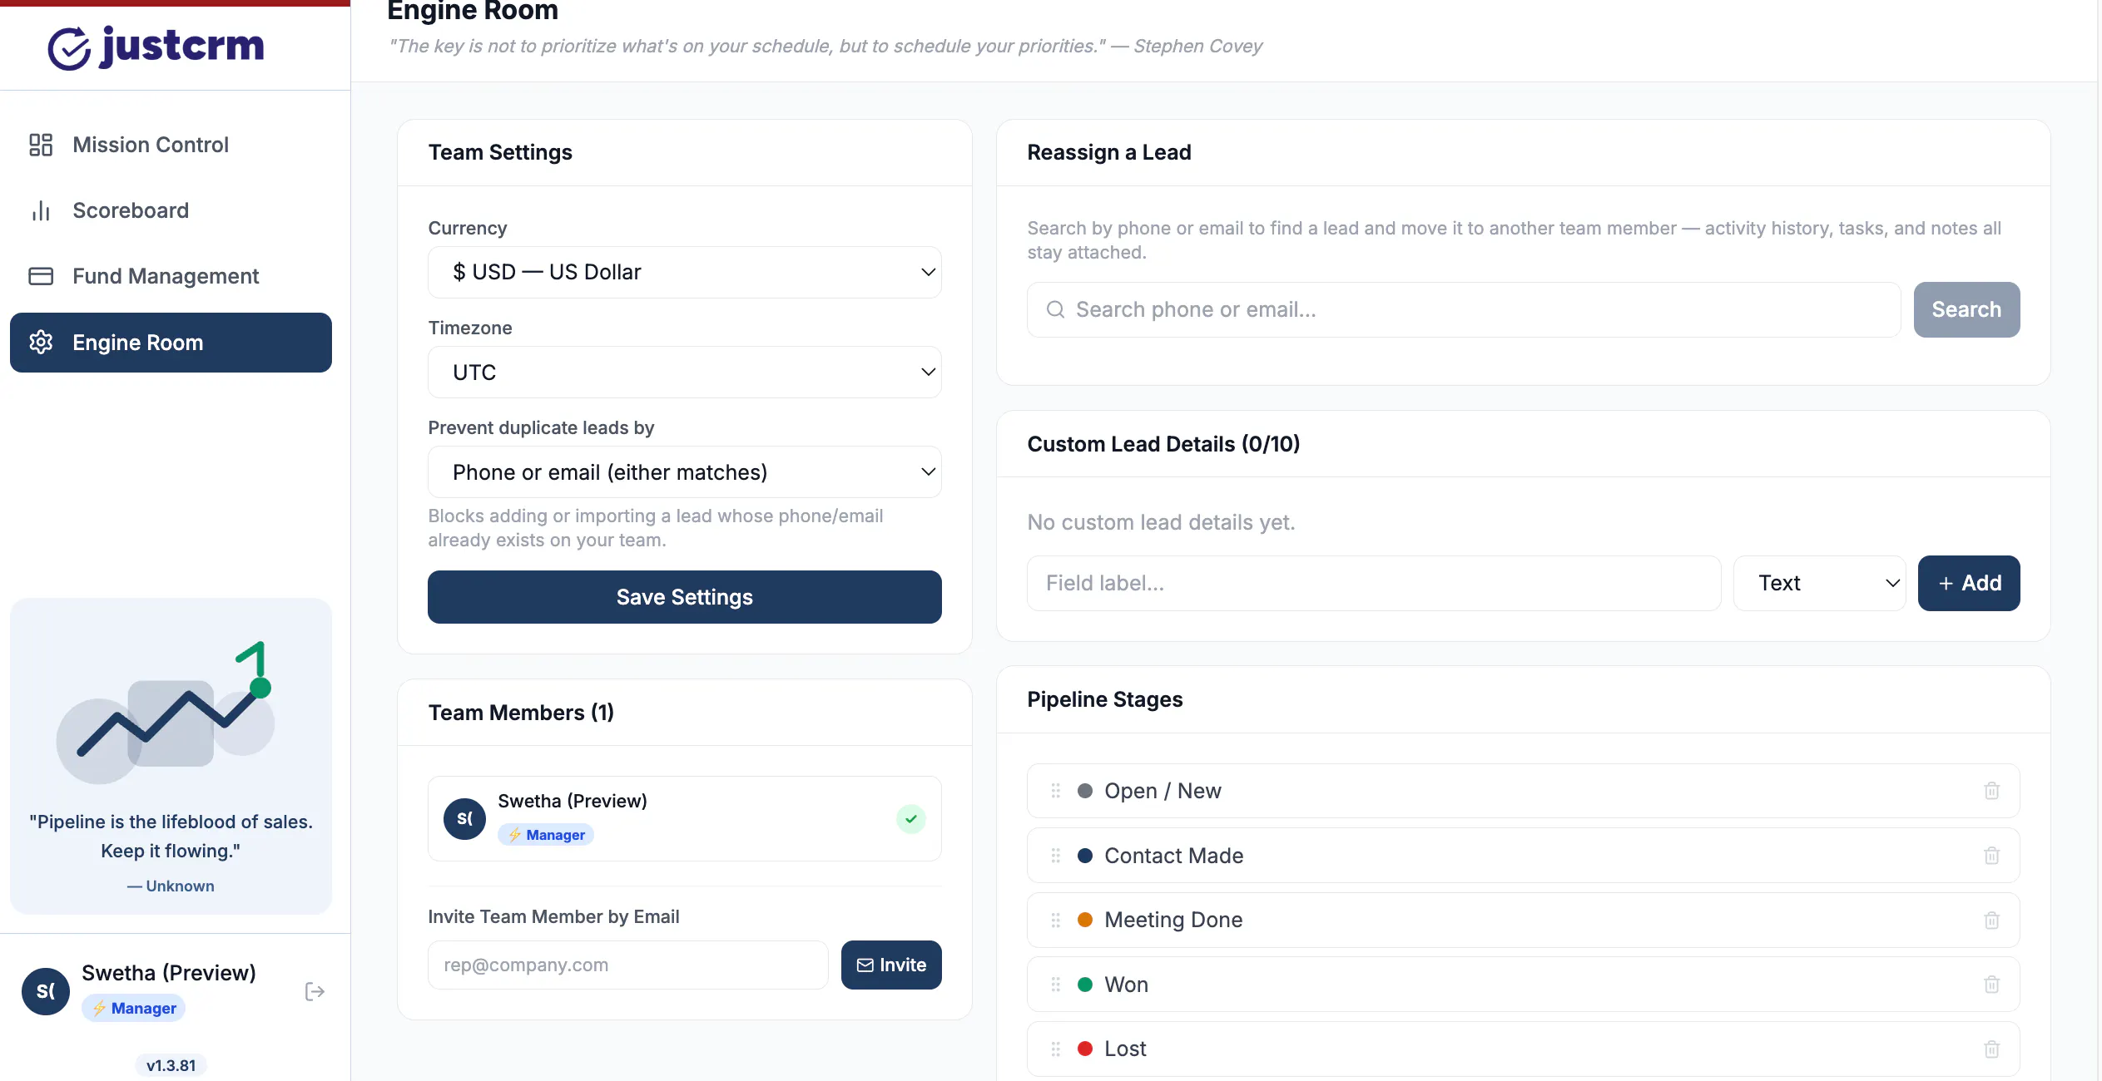Delete the Won stage

(x=1991, y=985)
